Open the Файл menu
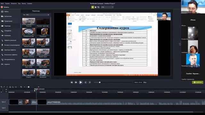This screenshot has height=115, width=205. [2, 4]
